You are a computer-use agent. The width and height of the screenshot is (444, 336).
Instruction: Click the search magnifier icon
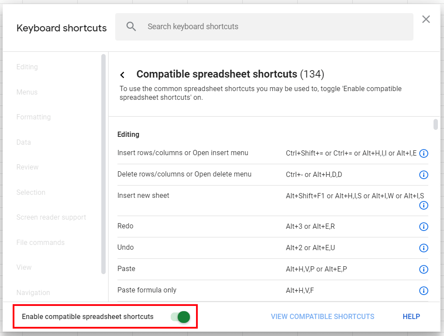tap(131, 26)
